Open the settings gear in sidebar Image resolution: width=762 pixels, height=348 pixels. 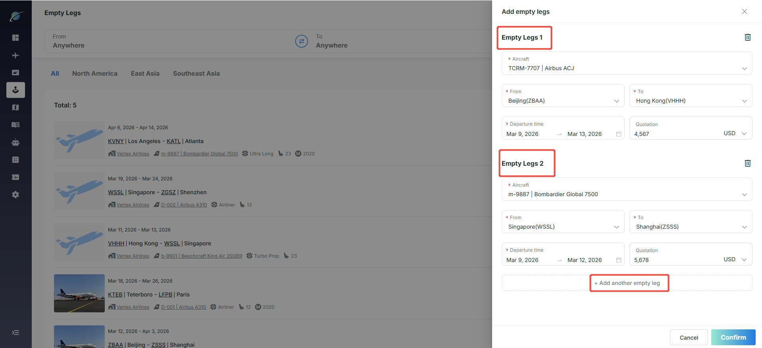tap(15, 195)
